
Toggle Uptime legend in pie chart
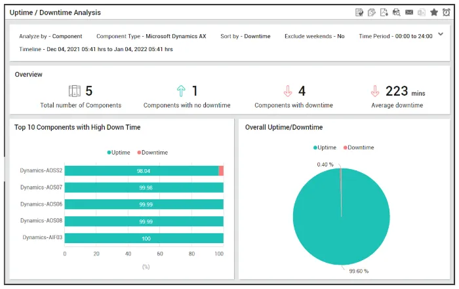(325, 147)
